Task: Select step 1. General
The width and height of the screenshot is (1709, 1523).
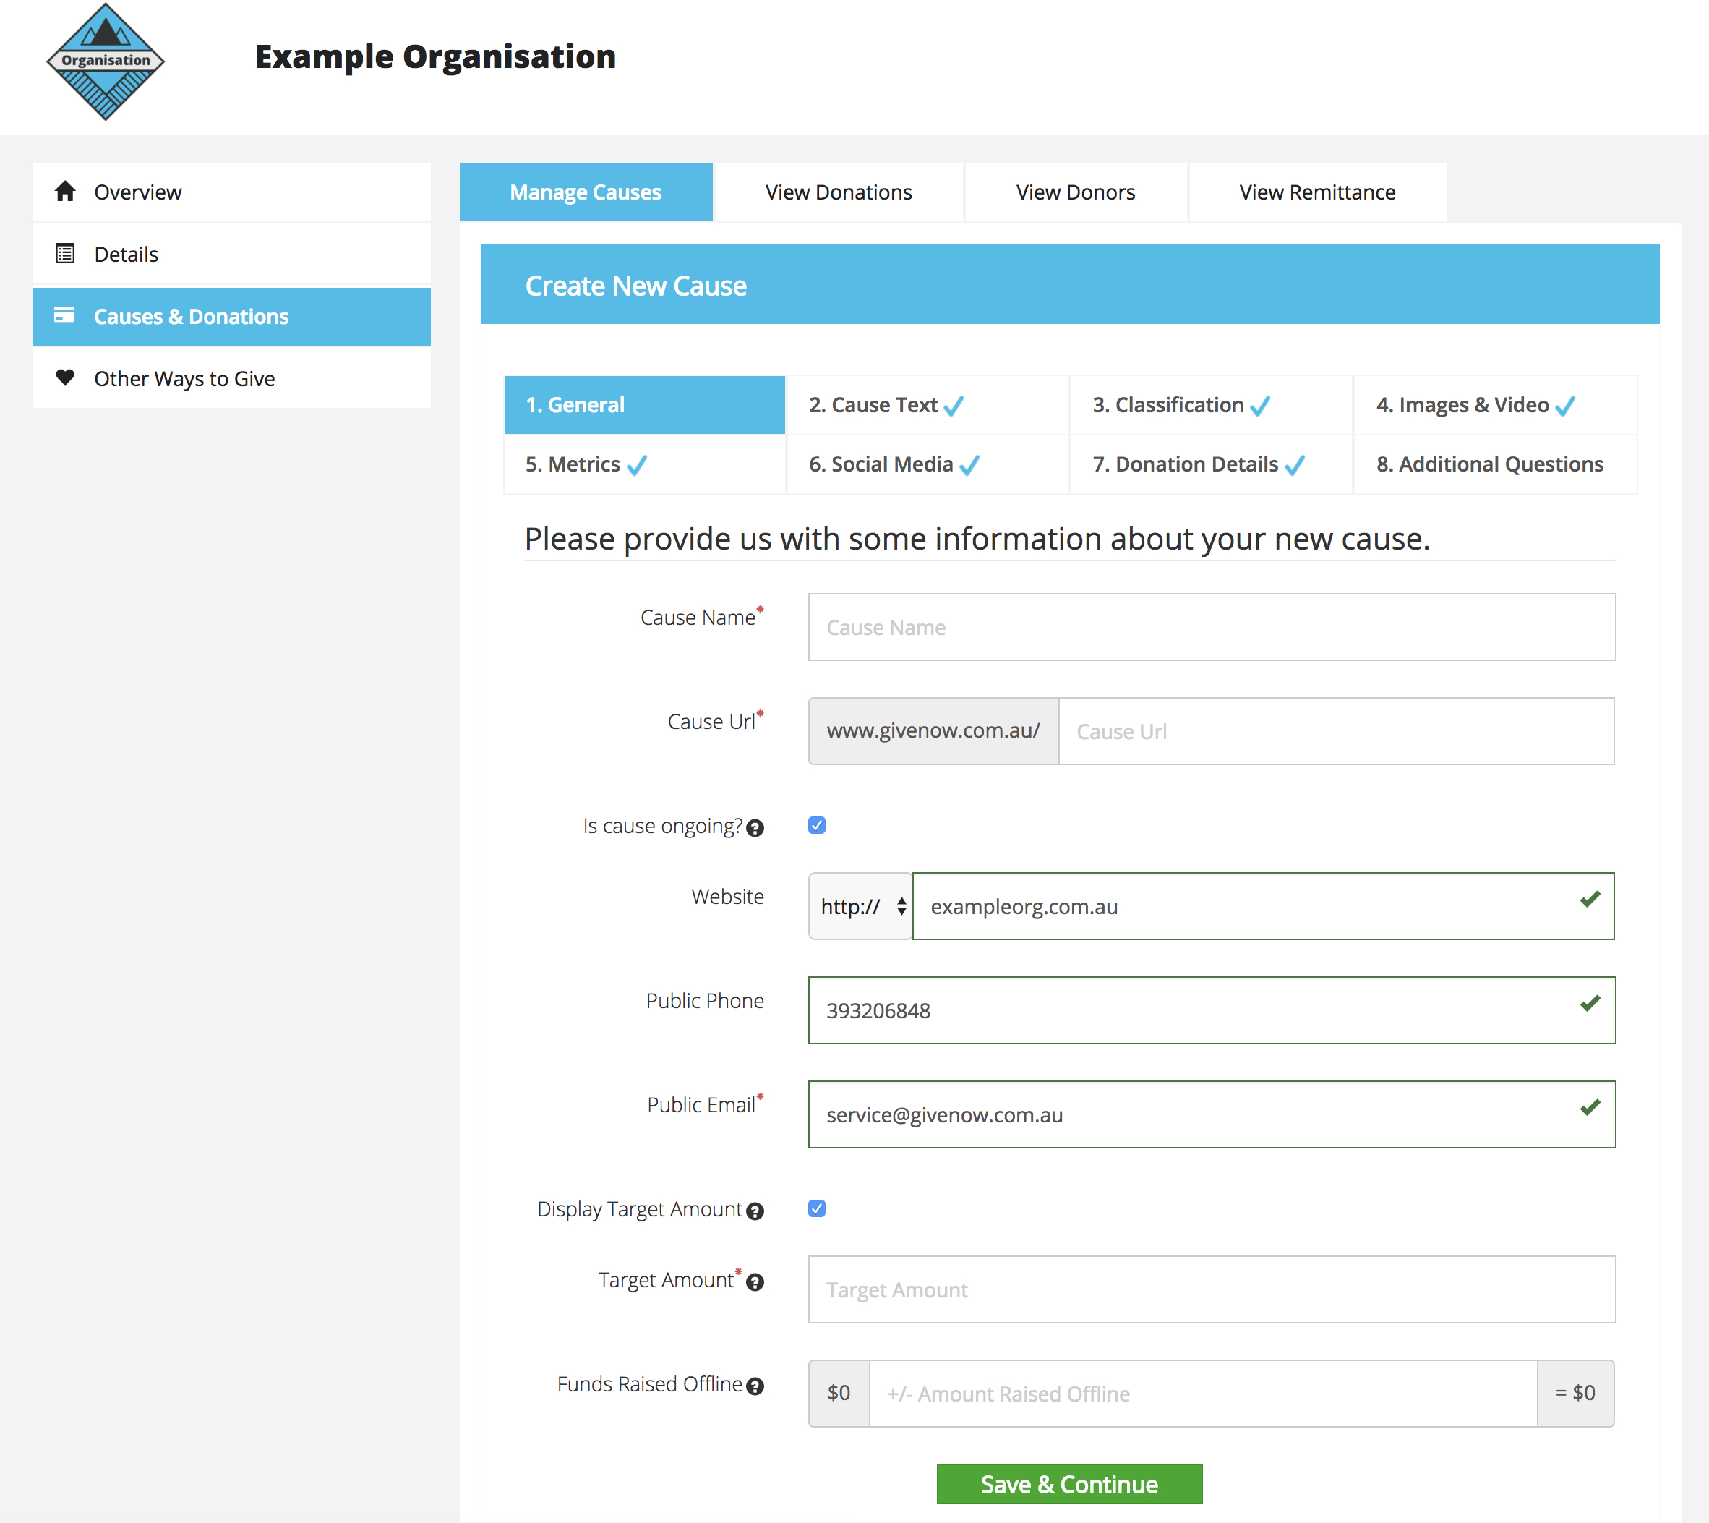Action: tap(644, 405)
